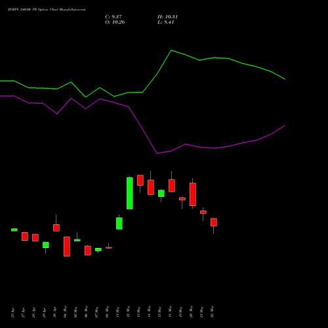Click the open value O: 10.26
Image resolution: width=328 pixels, height=328 pixels.
tap(115, 22)
